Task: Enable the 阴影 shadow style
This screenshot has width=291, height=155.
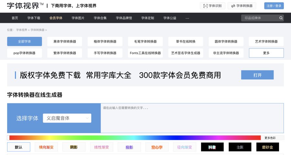Action: (x=74, y=147)
